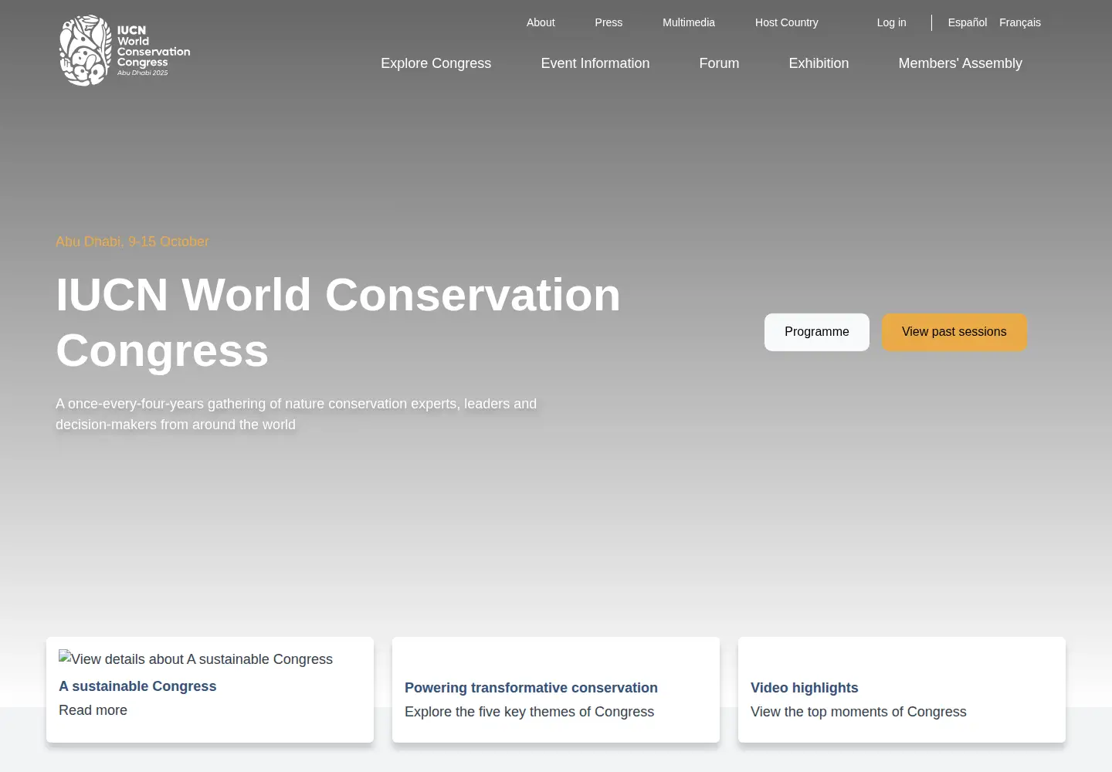The height and width of the screenshot is (772, 1112).
Task: Go to the Press page
Action: (609, 22)
